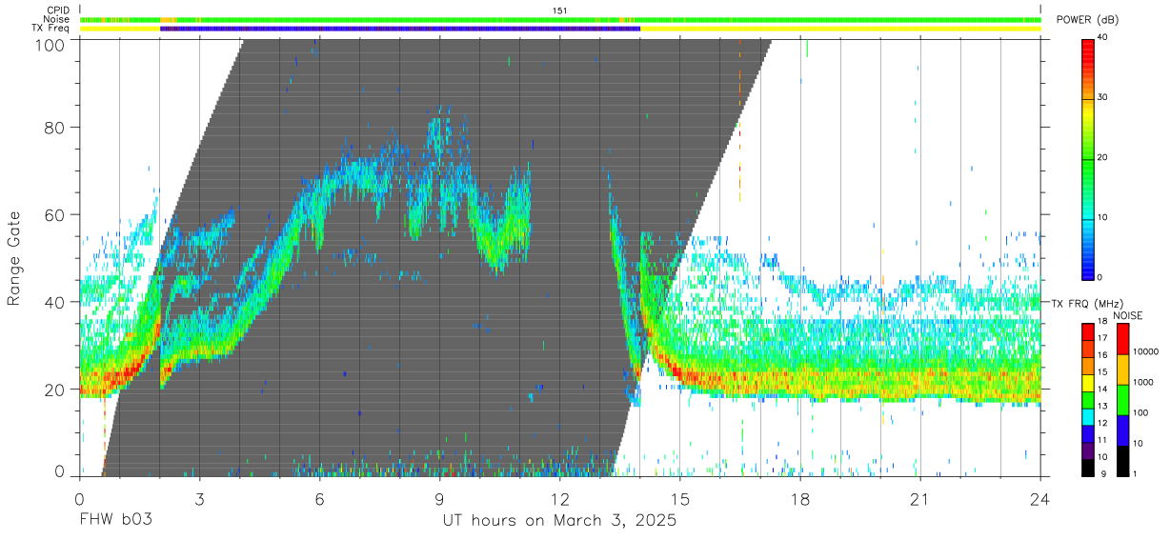1170x540 pixels.
Task: Click the FHW b03 radar beam label
Action: click(115, 520)
